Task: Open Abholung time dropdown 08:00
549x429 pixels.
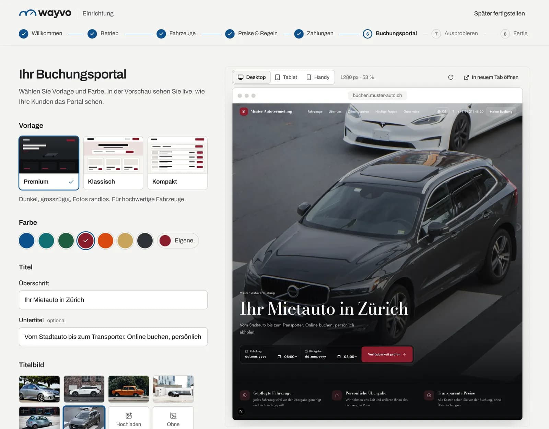Action: (x=291, y=357)
